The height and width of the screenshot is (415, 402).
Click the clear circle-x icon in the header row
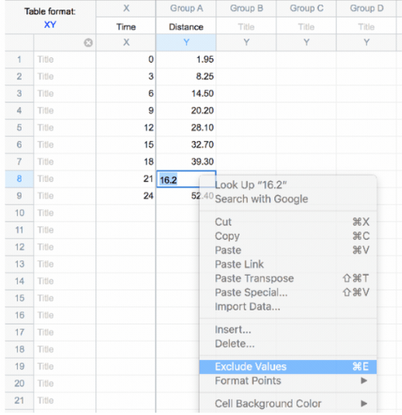[x=88, y=43]
